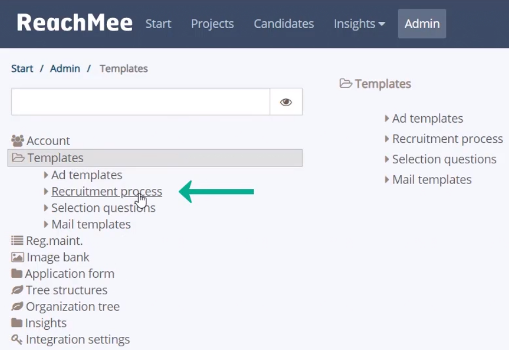Go to Candidates in the navigation bar
Screen dimensions: 509x350
[x=284, y=24]
